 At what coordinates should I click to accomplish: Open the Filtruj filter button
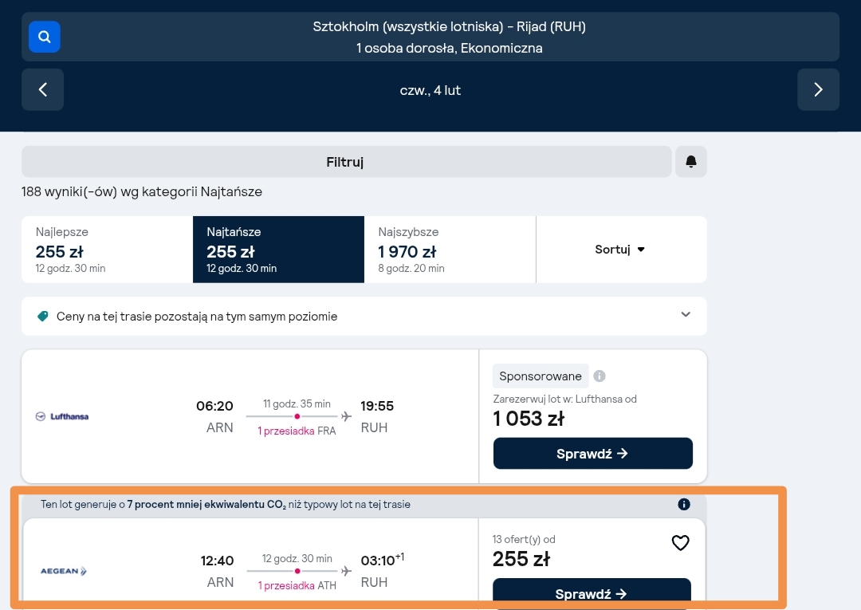click(347, 161)
